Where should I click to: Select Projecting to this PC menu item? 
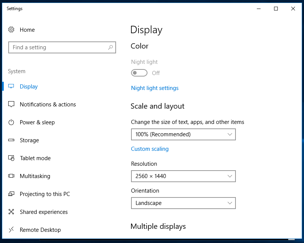tap(45, 194)
